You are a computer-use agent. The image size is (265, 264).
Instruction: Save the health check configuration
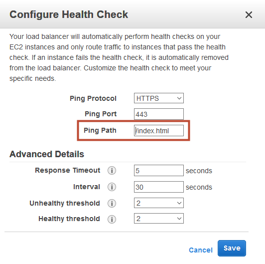pyautogui.click(x=232, y=248)
